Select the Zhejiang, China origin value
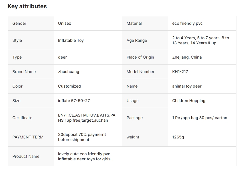 click(x=187, y=57)
